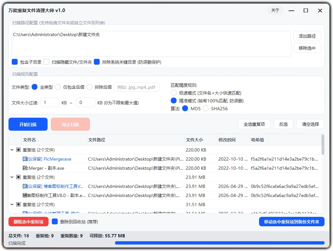The image size is (333, 251).
Task: Select 全类型 file type radio
Action: tap(35, 87)
